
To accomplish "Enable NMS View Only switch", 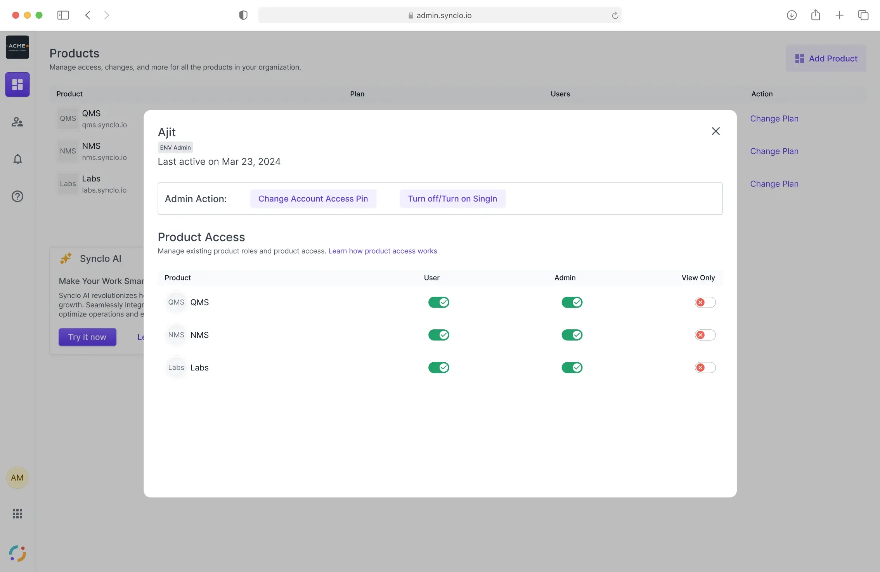I will pyautogui.click(x=705, y=335).
